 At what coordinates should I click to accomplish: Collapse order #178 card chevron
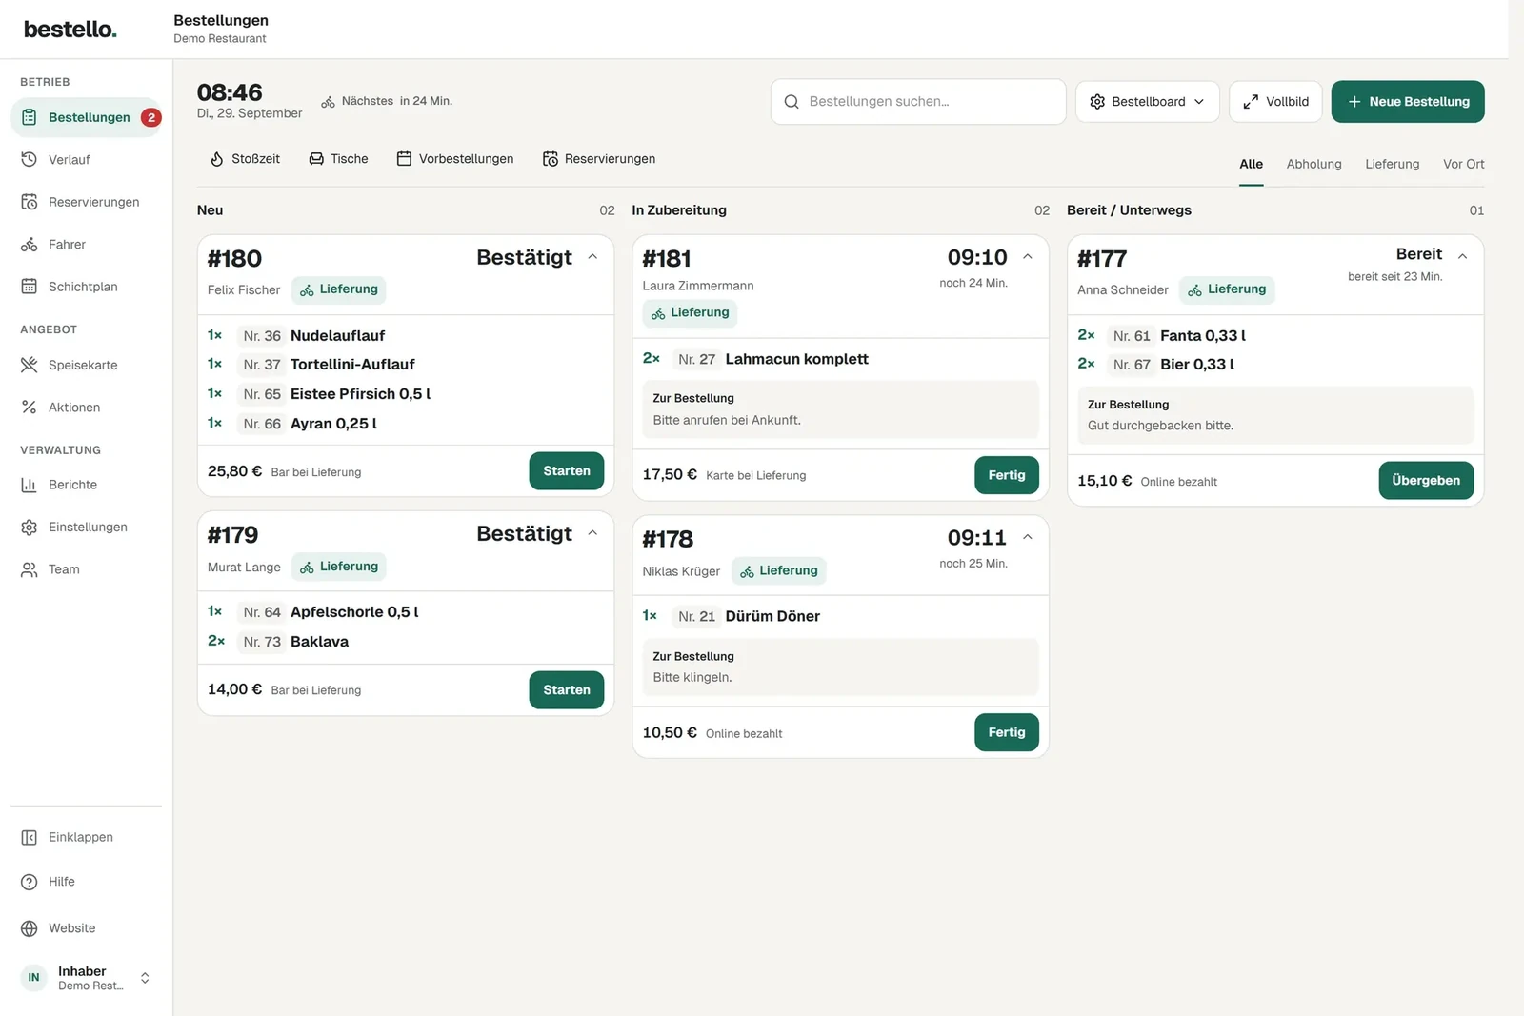1028,538
